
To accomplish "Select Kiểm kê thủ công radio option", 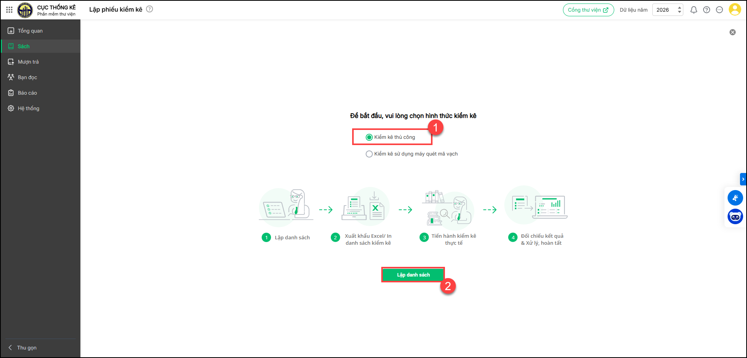I will 369,137.
